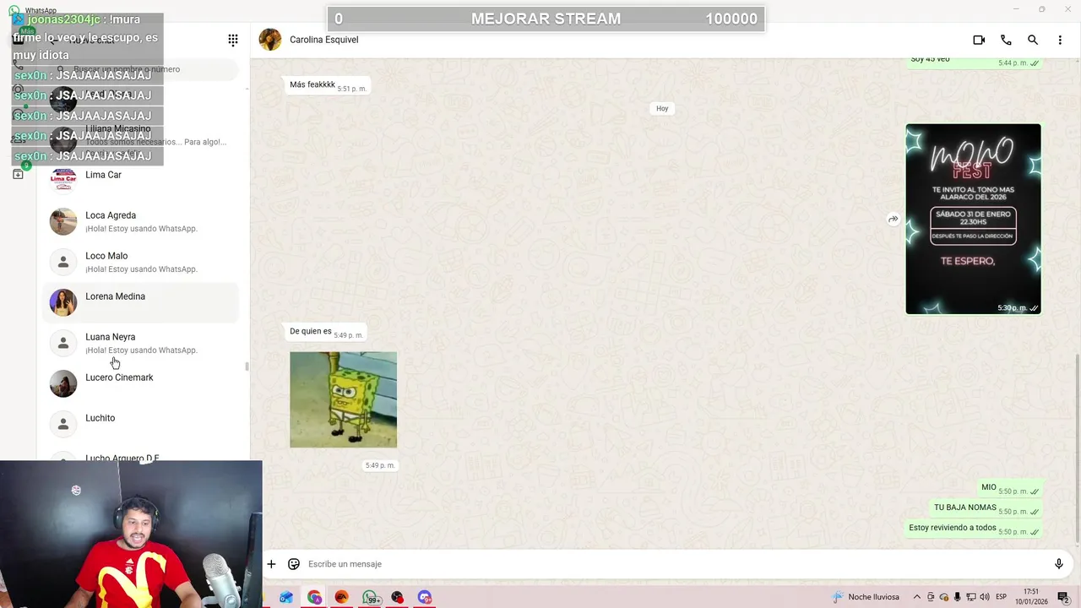Image resolution: width=1081 pixels, height=608 pixels.
Task: Click Loco Malo's default avatar
Action: coord(63,262)
